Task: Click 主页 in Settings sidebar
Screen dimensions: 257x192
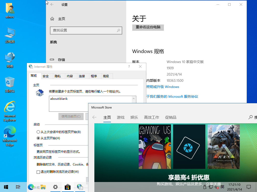Action: 62,19
